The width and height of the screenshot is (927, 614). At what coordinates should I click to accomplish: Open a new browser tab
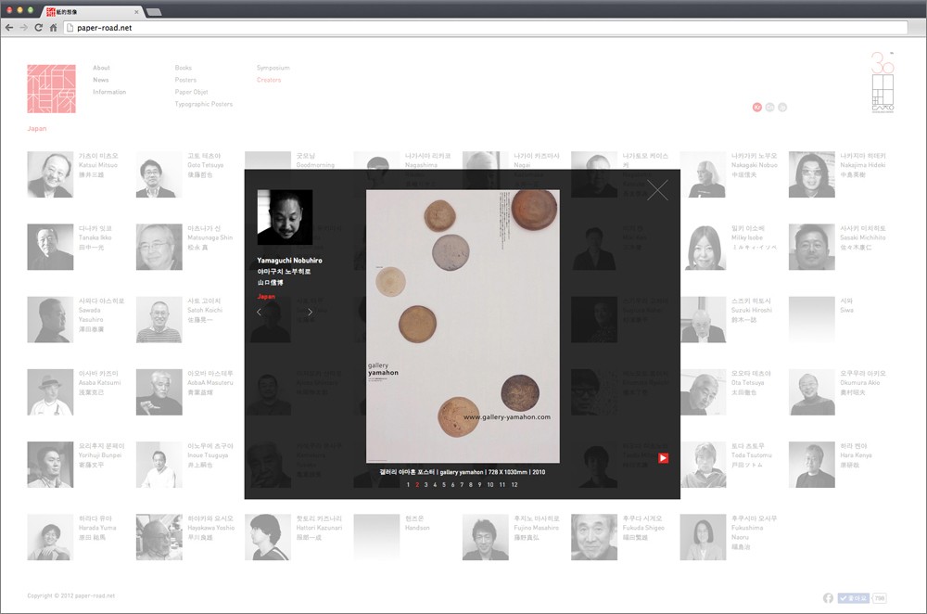tap(154, 12)
